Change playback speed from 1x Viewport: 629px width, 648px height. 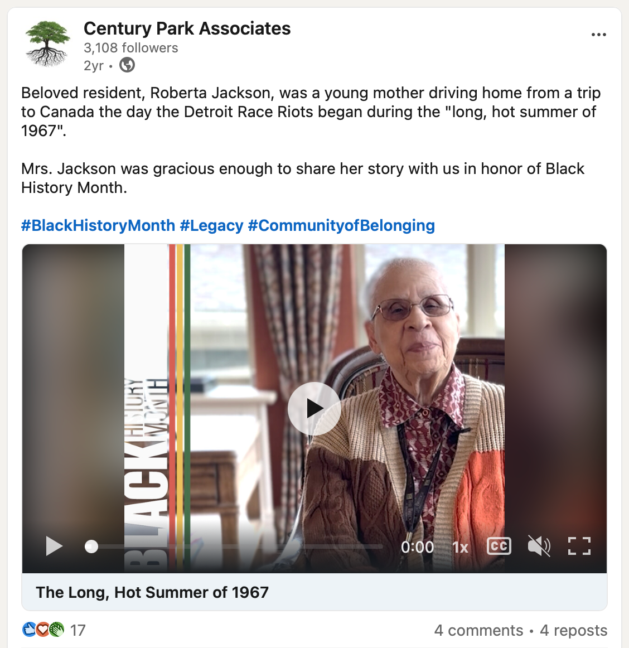(460, 547)
